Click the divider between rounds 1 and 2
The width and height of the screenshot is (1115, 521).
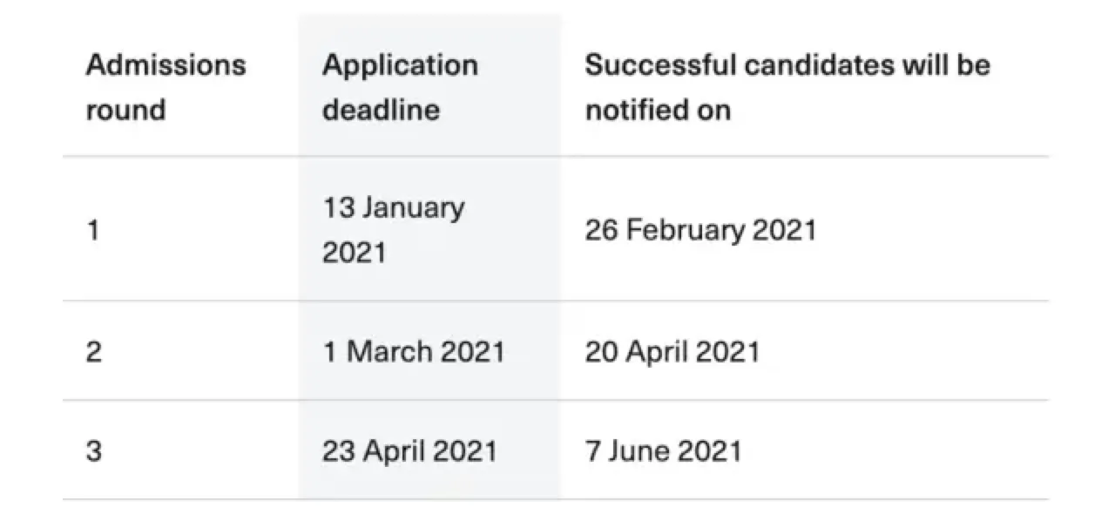556,301
